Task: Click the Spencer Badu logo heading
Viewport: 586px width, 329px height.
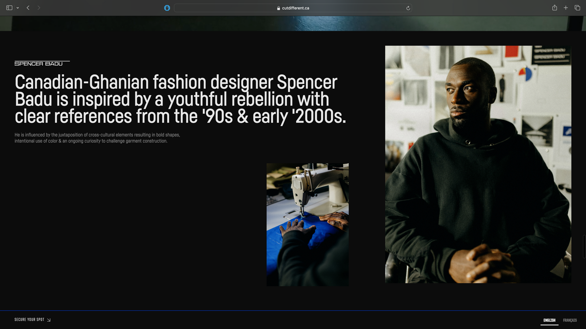Action: click(x=39, y=64)
